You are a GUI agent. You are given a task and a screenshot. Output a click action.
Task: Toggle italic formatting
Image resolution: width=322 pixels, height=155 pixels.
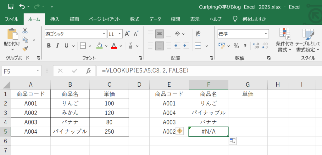58,46
